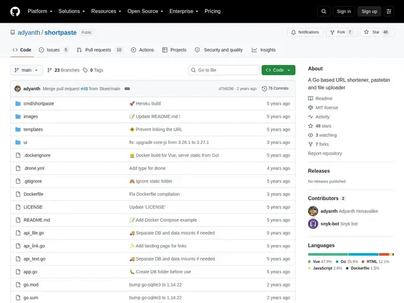Switch to the Pull requests tab
Image resolution: width=404 pixels, height=303 pixels.
[x=100, y=50]
